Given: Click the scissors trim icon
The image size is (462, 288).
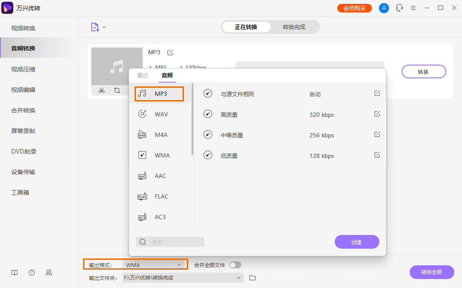Looking at the screenshot, I should (102, 90).
